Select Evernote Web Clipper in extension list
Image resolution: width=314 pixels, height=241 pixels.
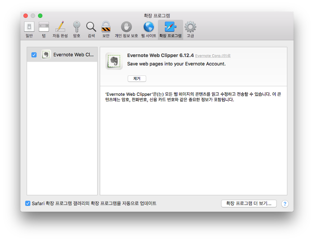point(62,54)
